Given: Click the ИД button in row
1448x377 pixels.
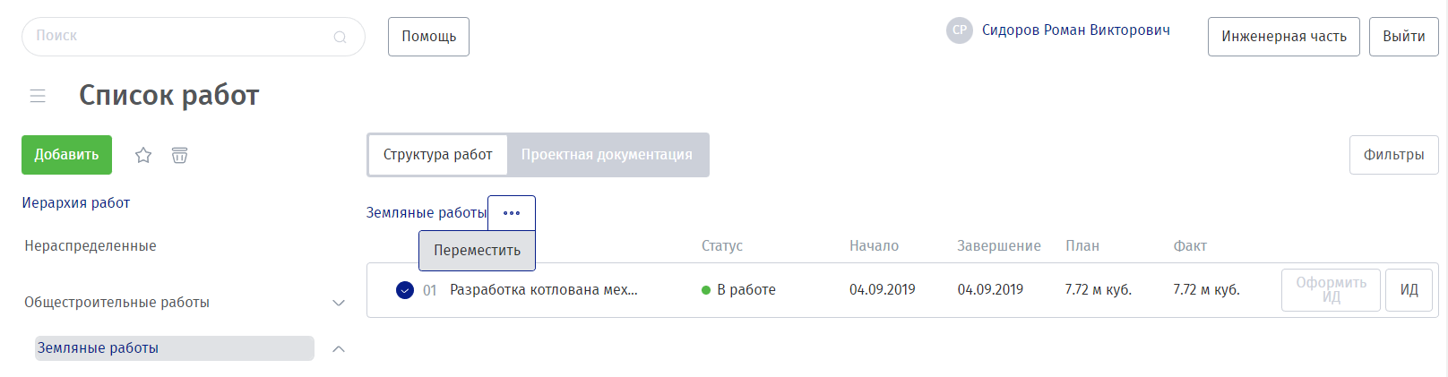Looking at the screenshot, I should point(1409,290).
